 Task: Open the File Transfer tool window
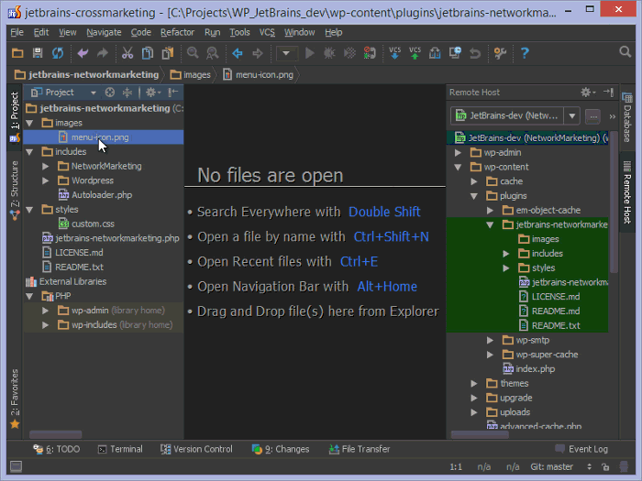click(x=360, y=449)
